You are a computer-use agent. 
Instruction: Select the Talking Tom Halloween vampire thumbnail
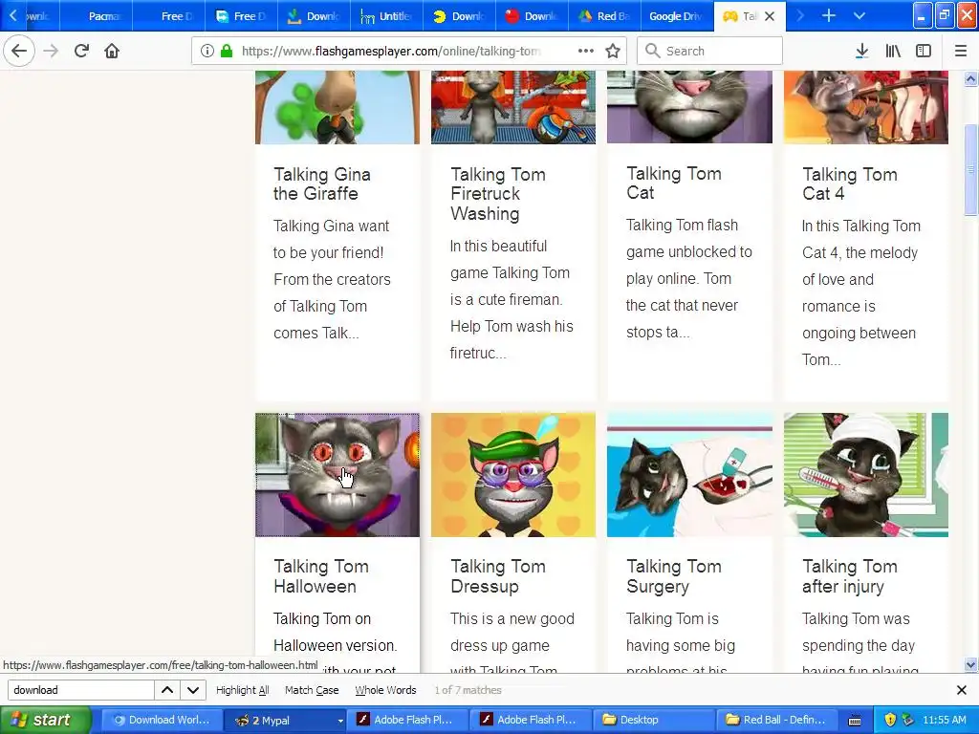pos(337,475)
